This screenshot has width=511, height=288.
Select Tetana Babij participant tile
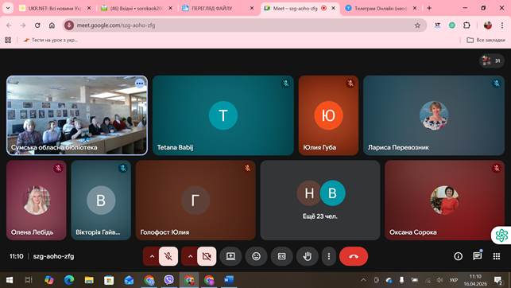(223, 115)
